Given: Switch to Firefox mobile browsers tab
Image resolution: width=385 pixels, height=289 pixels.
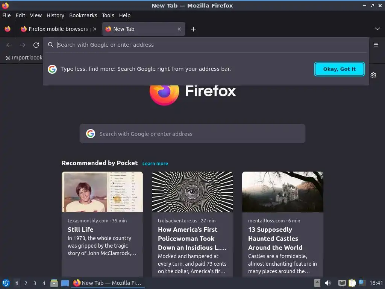Looking at the screenshot, I should (58, 29).
